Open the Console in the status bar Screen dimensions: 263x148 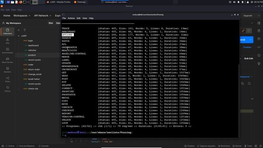pyautogui.click(x=44, y=146)
